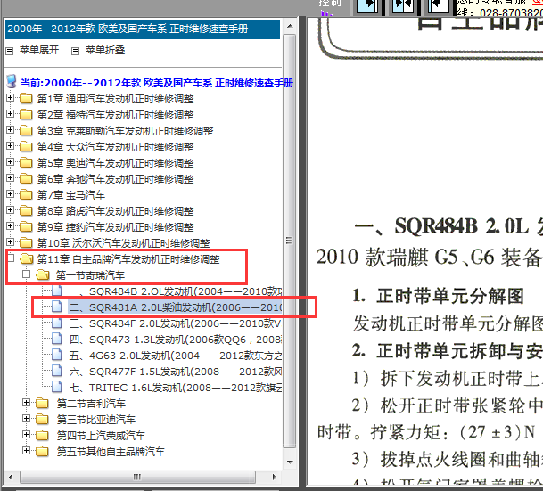Open 二、SQR481A 2.0L柴油发动机 entry
This screenshot has width=543, height=491.
pos(176,307)
